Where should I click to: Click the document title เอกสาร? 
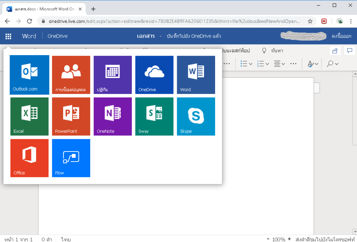pos(146,36)
